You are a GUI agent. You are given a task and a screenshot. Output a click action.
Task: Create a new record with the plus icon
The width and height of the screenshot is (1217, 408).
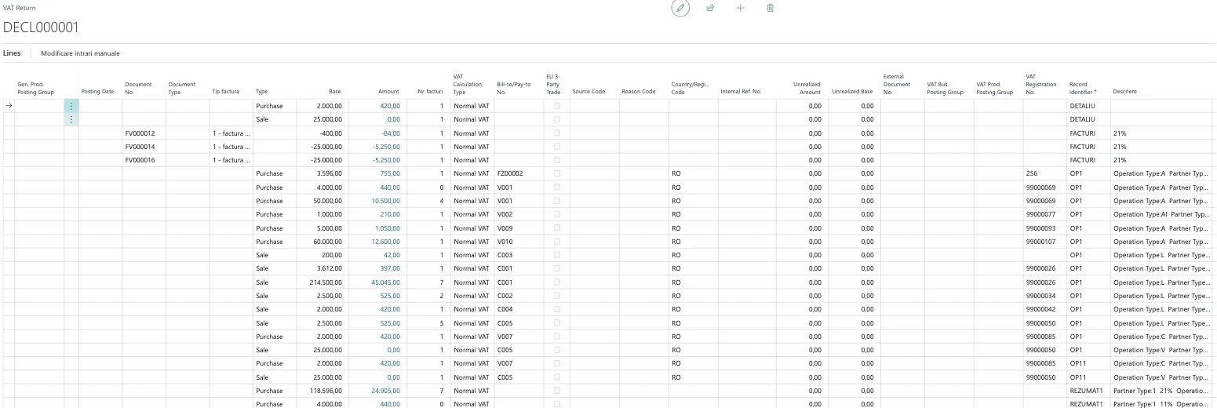pyautogui.click(x=740, y=8)
